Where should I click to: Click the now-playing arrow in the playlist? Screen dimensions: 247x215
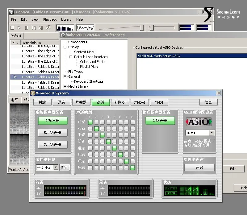click(x=15, y=77)
